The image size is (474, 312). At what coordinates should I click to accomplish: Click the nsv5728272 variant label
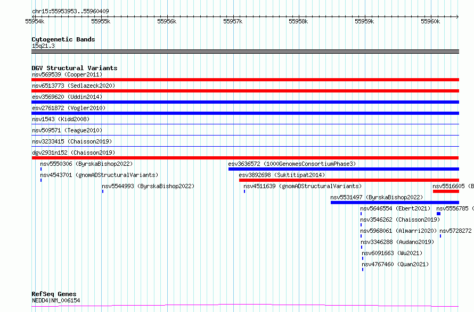pyautogui.click(x=455, y=231)
